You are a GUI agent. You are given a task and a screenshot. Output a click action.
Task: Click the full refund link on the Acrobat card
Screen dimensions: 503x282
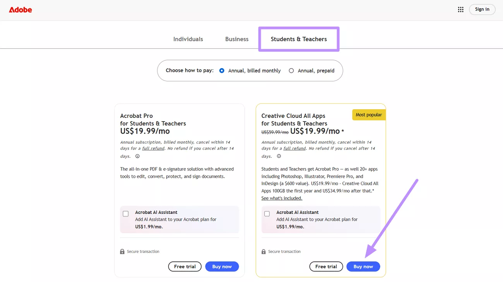[x=153, y=149]
